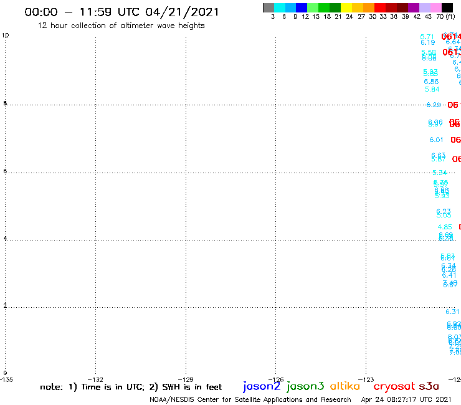461x405 pixels.
Task: Click the cyan swatch above label 6
Action: coord(280,7)
